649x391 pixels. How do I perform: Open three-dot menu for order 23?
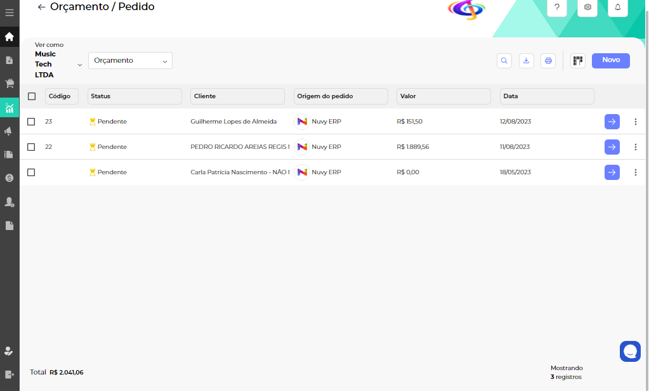pyautogui.click(x=635, y=122)
